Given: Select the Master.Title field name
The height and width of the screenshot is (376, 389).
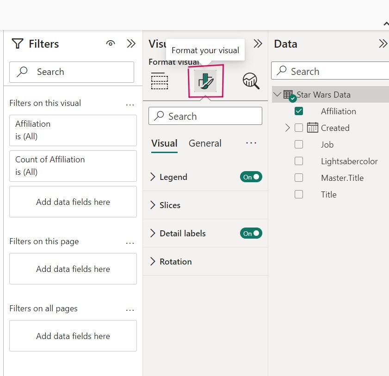Looking at the screenshot, I should [x=342, y=178].
